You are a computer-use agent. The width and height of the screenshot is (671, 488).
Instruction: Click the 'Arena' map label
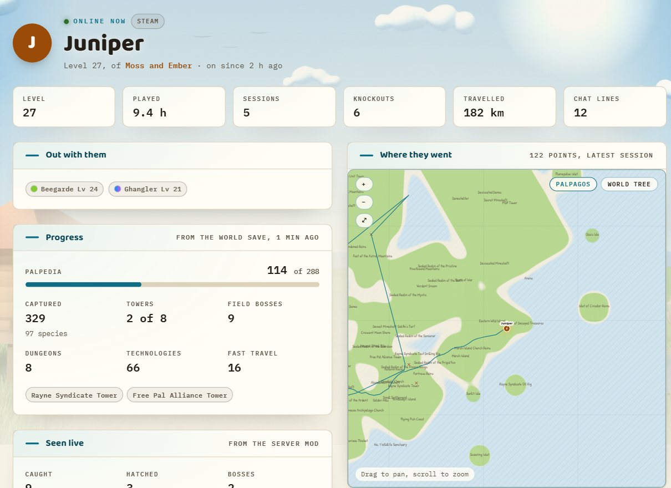[x=528, y=278]
